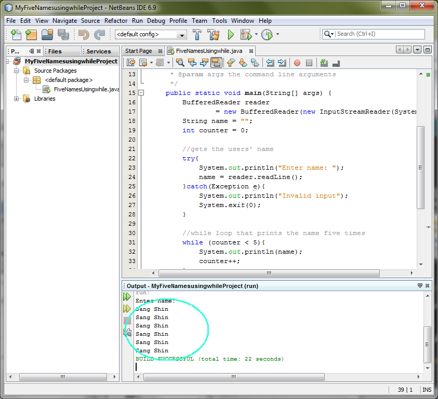438x399 pixels.
Task: Click the Next Bookmark icon
Action: [x=243, y=63]
